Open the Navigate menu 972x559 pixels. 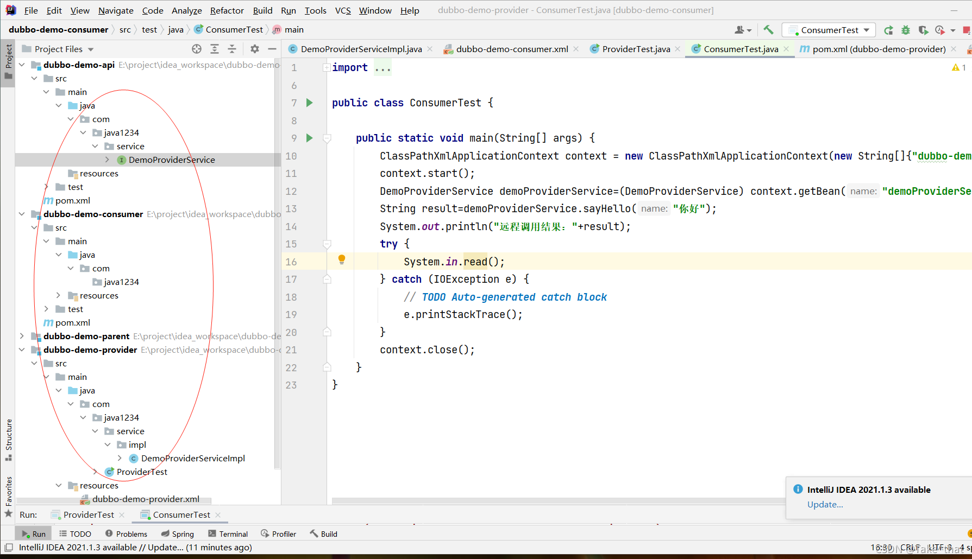click(x=116, y=10)
